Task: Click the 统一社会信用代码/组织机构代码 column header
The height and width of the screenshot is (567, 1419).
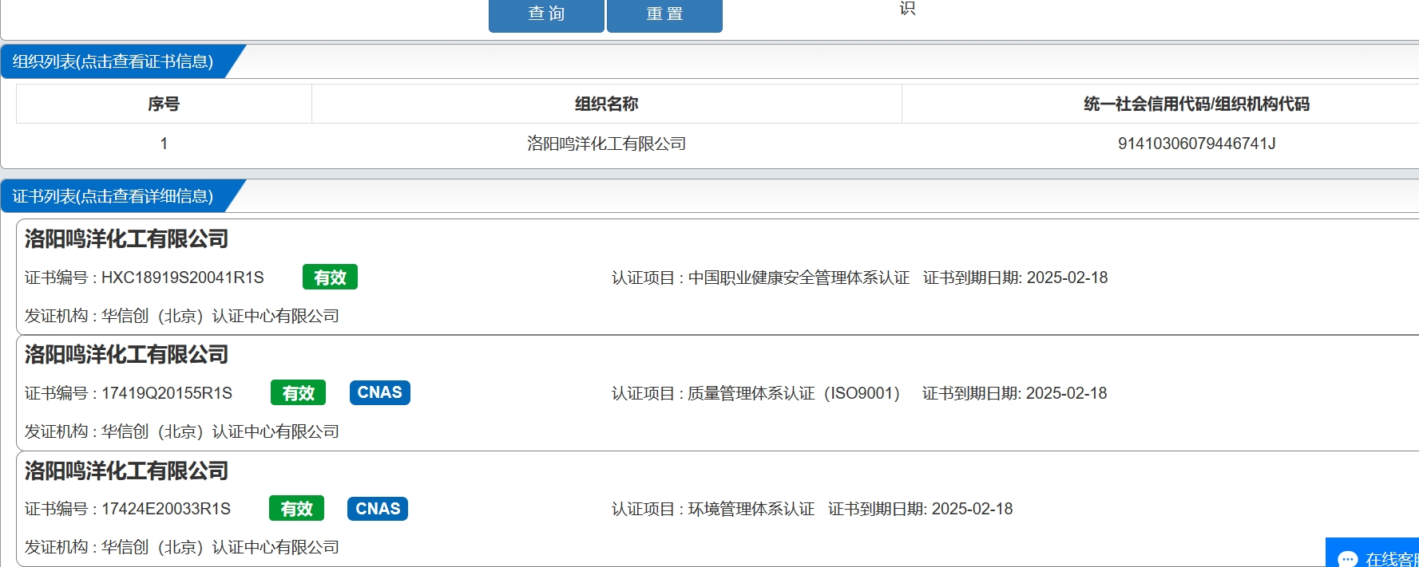Action: pyautogui.click(x=1196, y=104)
